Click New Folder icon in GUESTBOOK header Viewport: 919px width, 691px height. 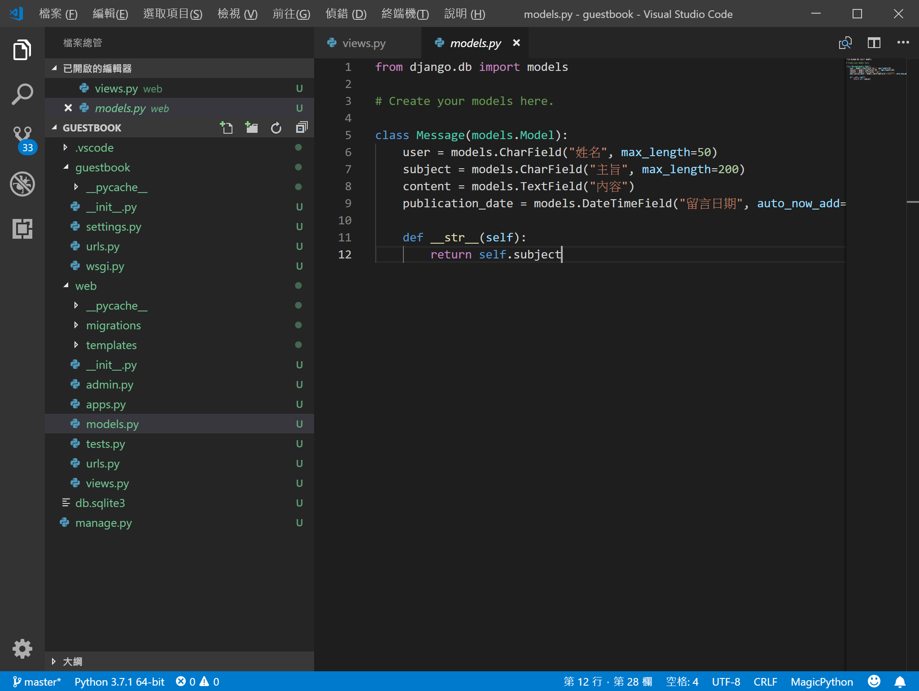point(252,128)
